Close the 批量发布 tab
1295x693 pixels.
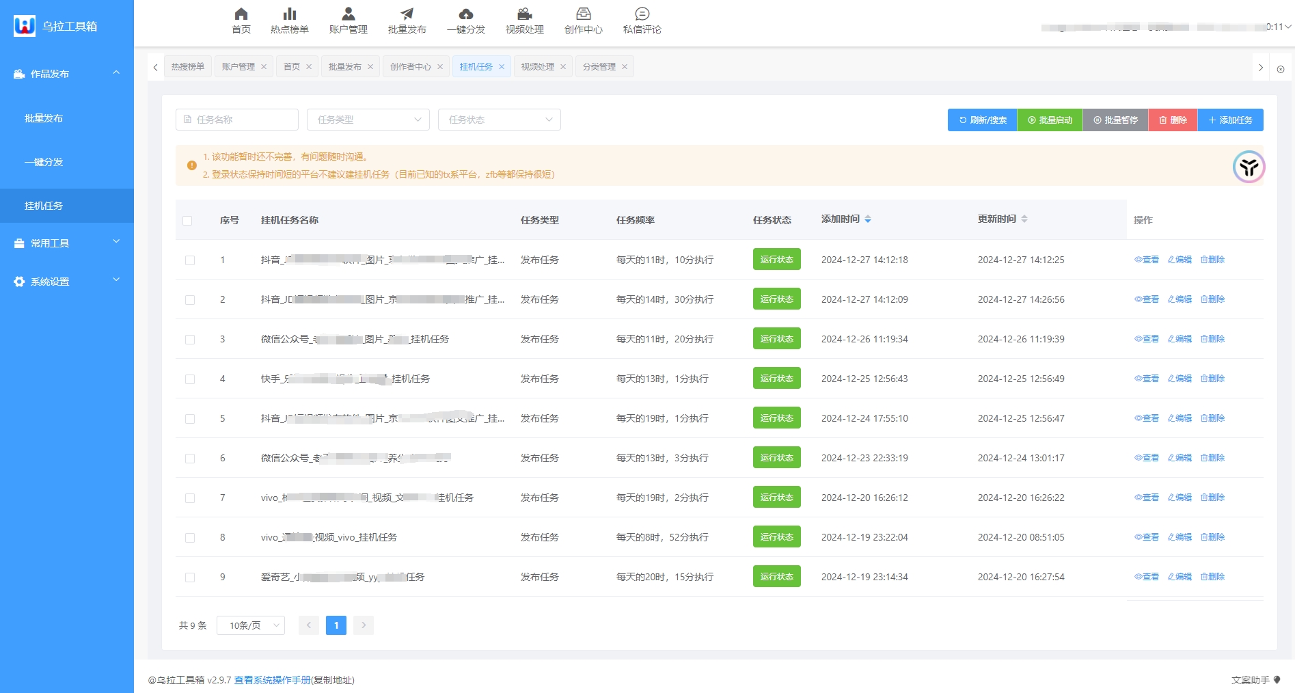tap(370, 67)
